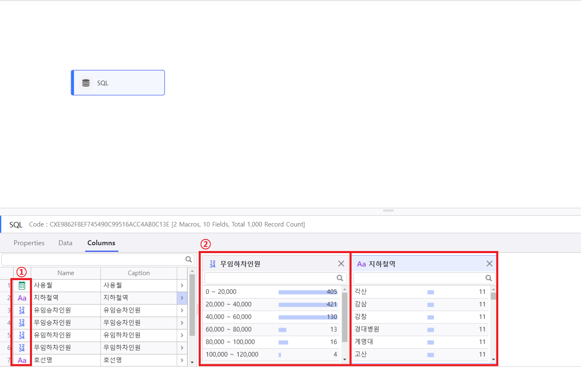Screen dimensions: 581x367
Task: Select the 경대병원 station value row
Action: 387,329
